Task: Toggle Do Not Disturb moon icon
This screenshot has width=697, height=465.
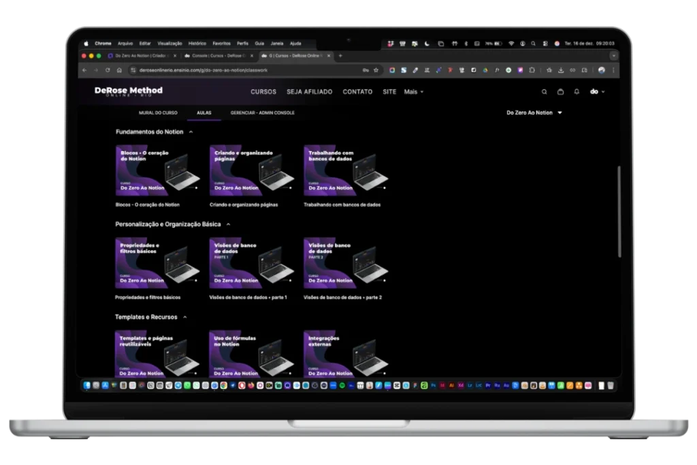Action: [427, 44]
